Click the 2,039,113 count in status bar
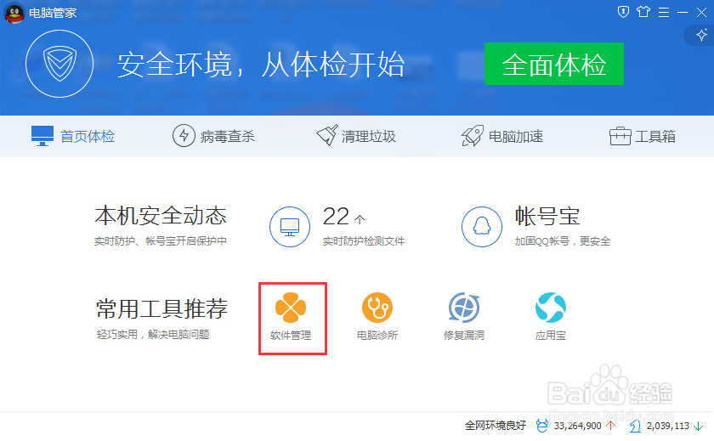The height and width of the screenshot is (441, 714). click(668, 426)
